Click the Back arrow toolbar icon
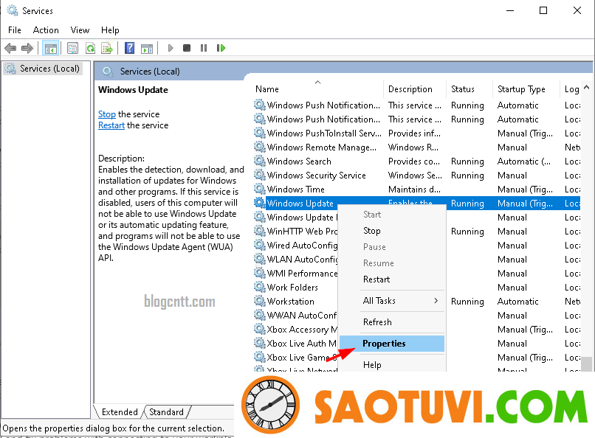 point(10,48)
